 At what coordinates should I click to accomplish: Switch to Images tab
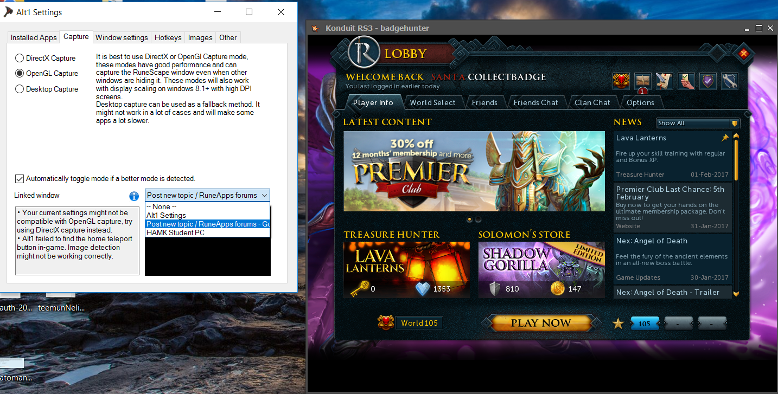[200, 37]
